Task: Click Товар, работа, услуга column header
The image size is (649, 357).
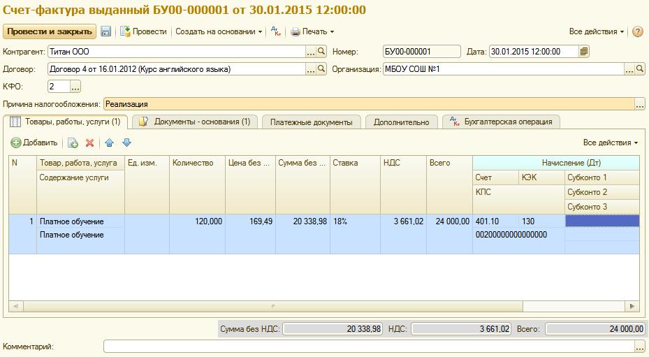Action: click(81, 163)
